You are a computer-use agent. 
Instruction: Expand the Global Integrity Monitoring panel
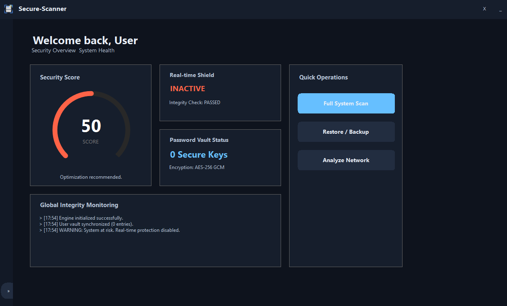[79, 205]
